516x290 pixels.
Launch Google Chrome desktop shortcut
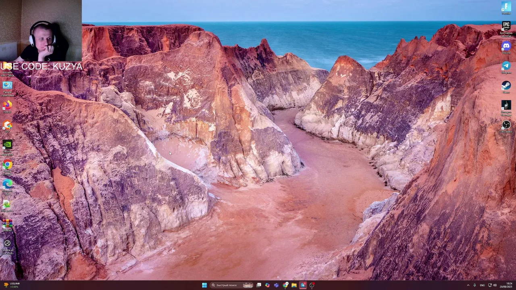[x=7, y=167]
